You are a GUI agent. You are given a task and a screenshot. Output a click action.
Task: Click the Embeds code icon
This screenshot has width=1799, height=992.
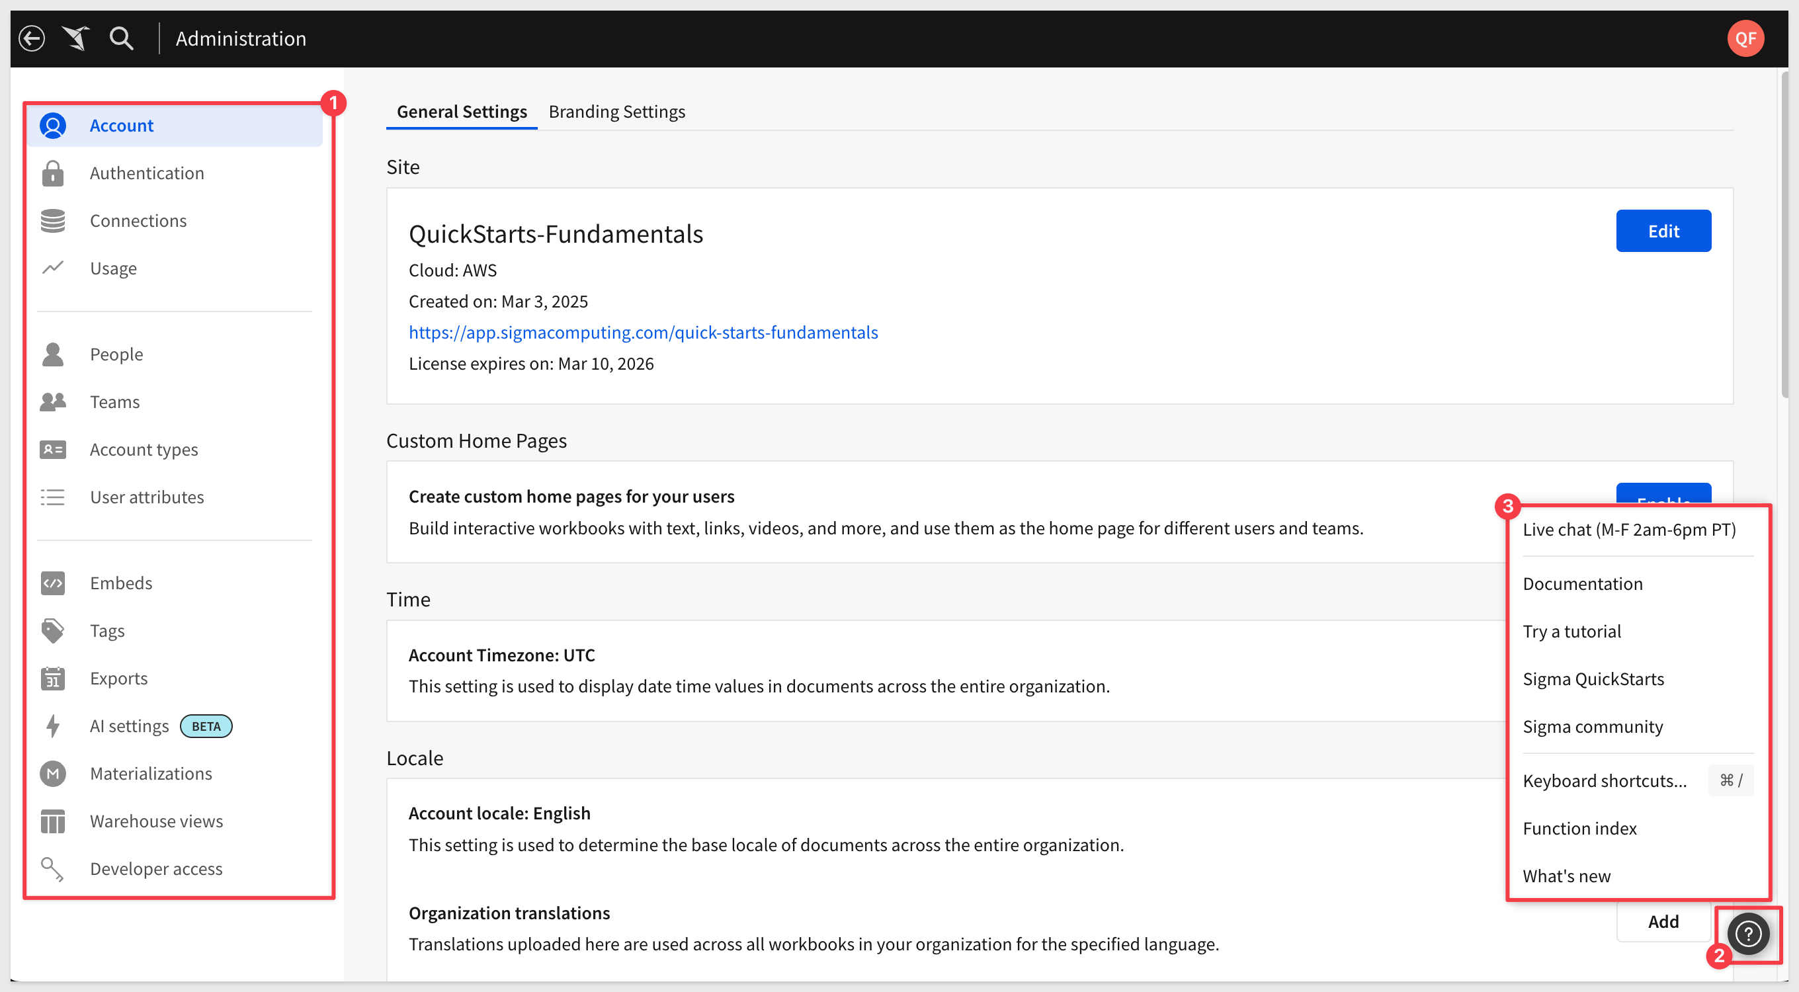point(53,583)
